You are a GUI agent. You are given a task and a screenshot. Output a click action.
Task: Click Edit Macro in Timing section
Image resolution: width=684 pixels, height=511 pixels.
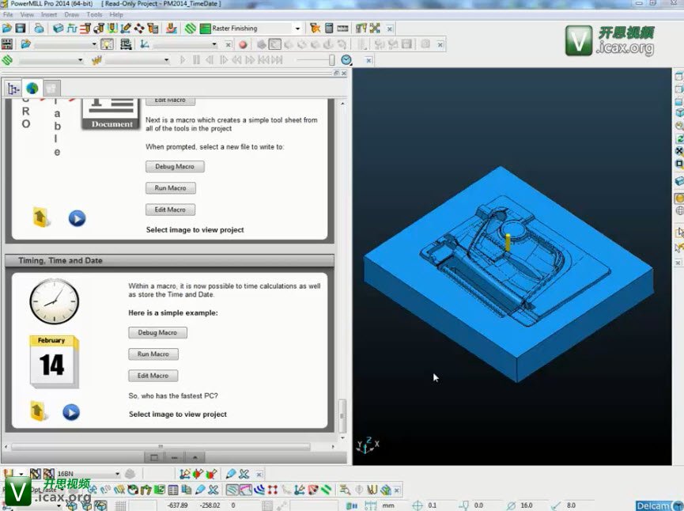pyautogui.click(x=153, y=376)
